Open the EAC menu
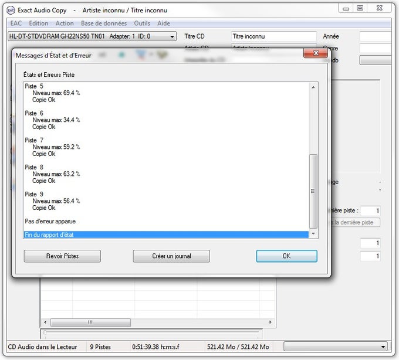The height and width of the screenshot is (360, 399). 16,23
